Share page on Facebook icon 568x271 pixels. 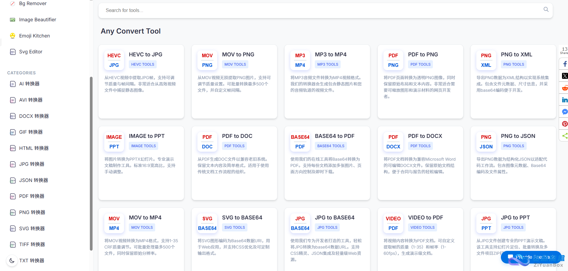pos(564,64)
